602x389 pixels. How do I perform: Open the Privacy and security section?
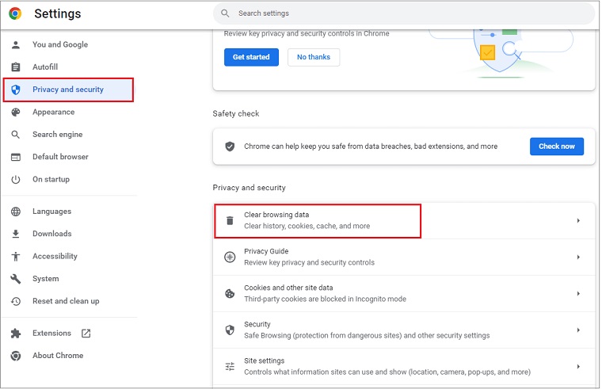[67, 90]
